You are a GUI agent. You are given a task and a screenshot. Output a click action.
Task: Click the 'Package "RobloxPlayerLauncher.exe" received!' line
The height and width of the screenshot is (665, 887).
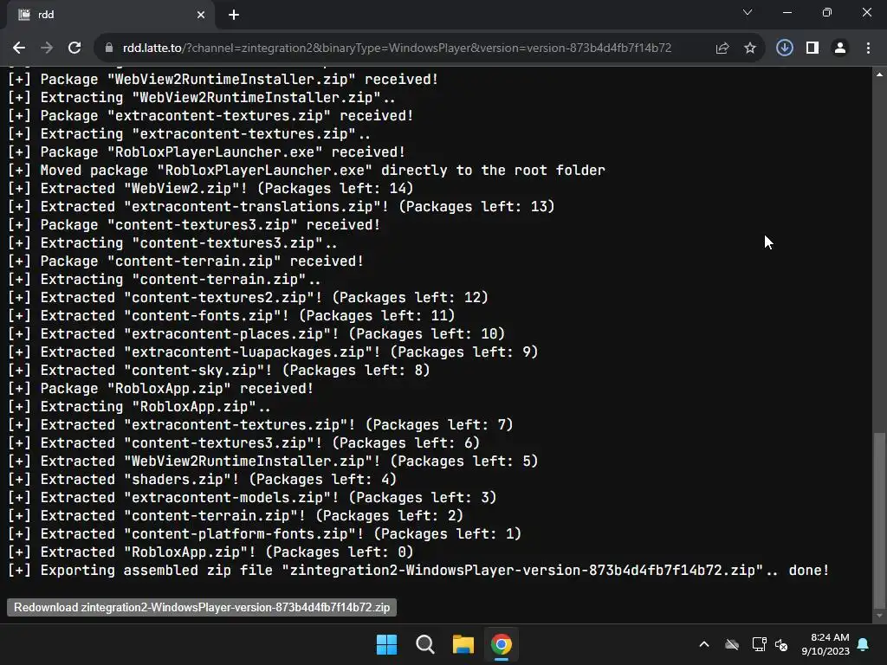click(206, 152)
